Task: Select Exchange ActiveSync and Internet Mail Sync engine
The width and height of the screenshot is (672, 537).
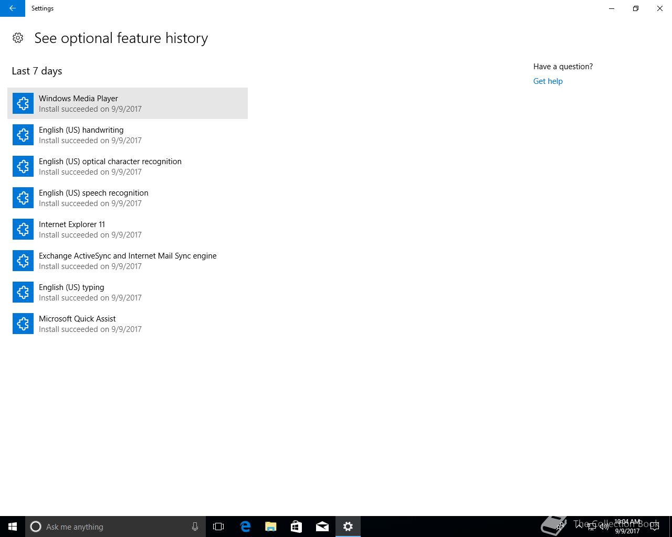Action: point(128,261)
